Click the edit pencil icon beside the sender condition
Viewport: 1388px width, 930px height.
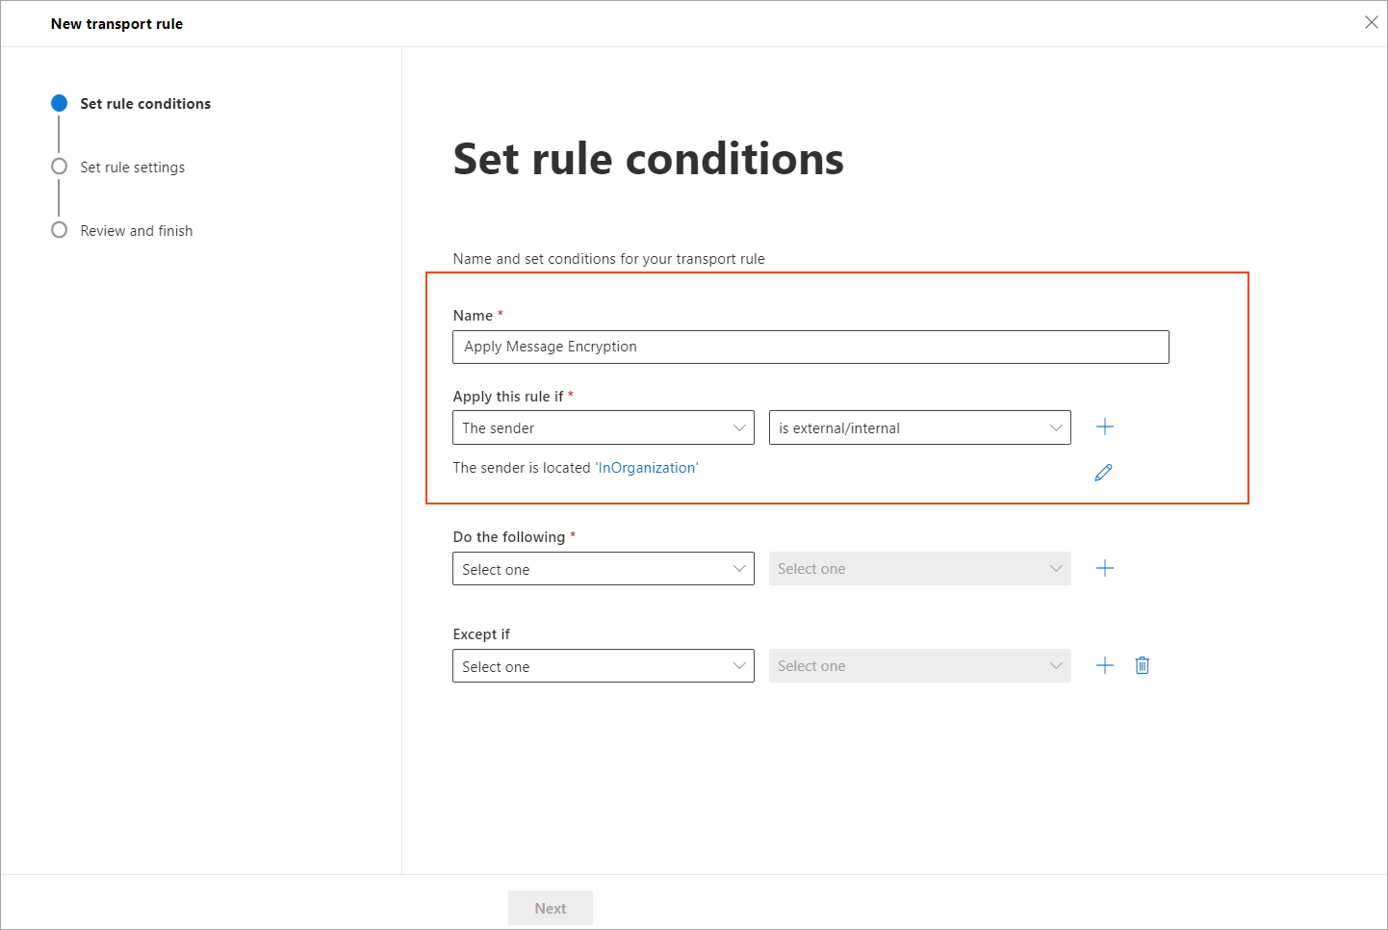tap(1103, 472)
